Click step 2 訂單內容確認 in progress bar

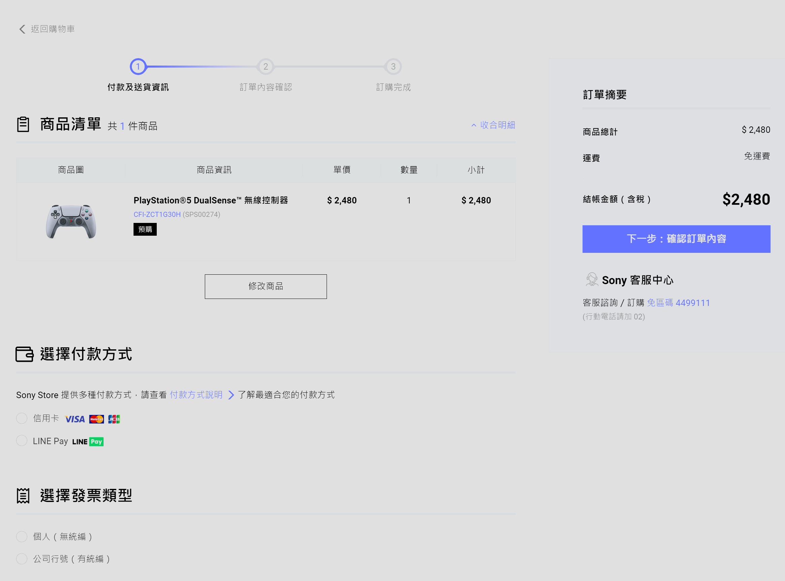(266, 67)
